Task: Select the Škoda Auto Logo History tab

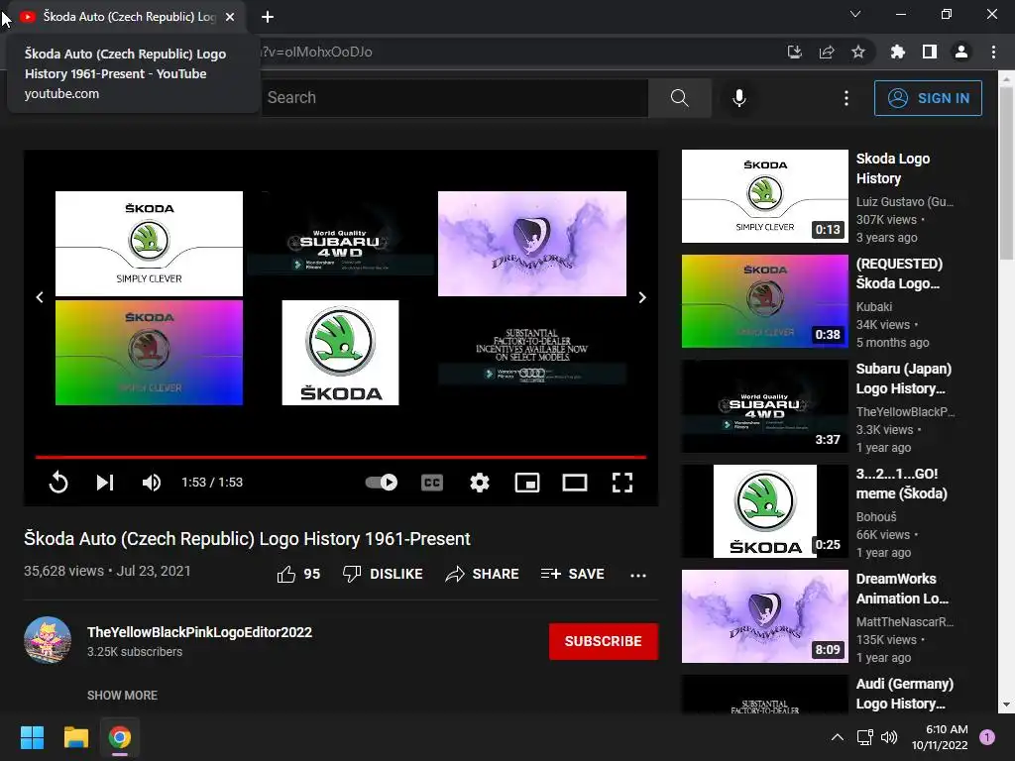Action: [129, 17]
